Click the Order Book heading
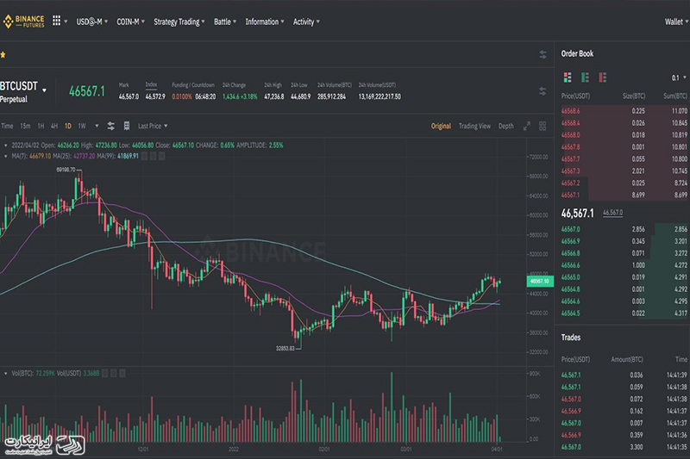The width and height of the screenshot is (690, 459). [x=577, y=53]
